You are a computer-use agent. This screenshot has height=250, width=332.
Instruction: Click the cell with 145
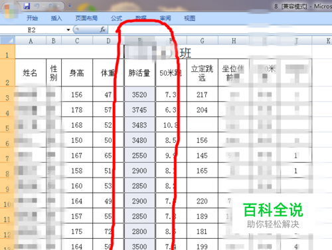pyautogui.click(x=203, y=155)
